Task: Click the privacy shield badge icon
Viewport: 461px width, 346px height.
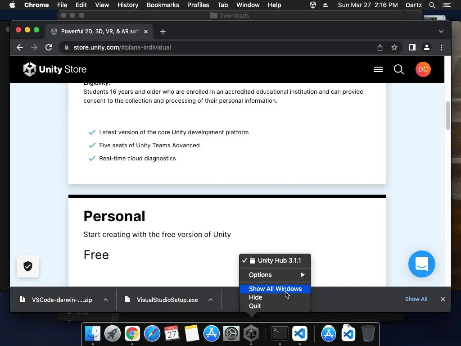Action: [x=28, y=266]
